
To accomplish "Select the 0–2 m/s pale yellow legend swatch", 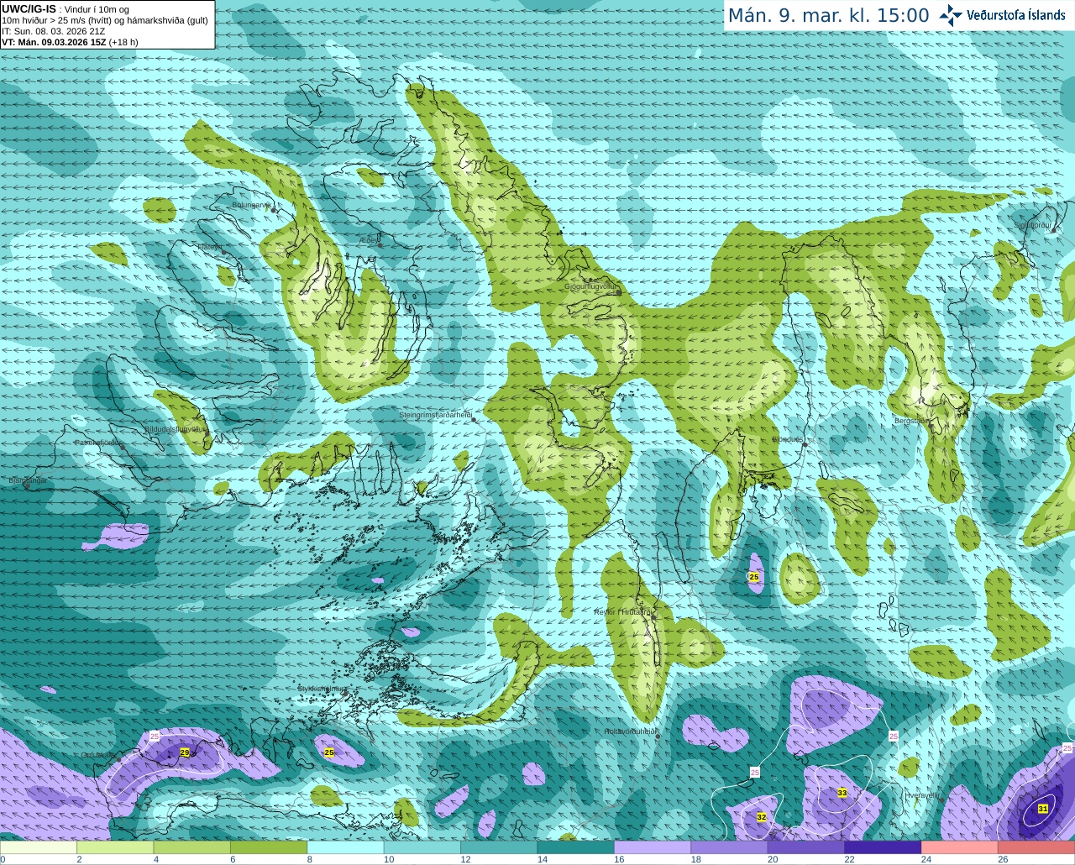I will point(39,847).
